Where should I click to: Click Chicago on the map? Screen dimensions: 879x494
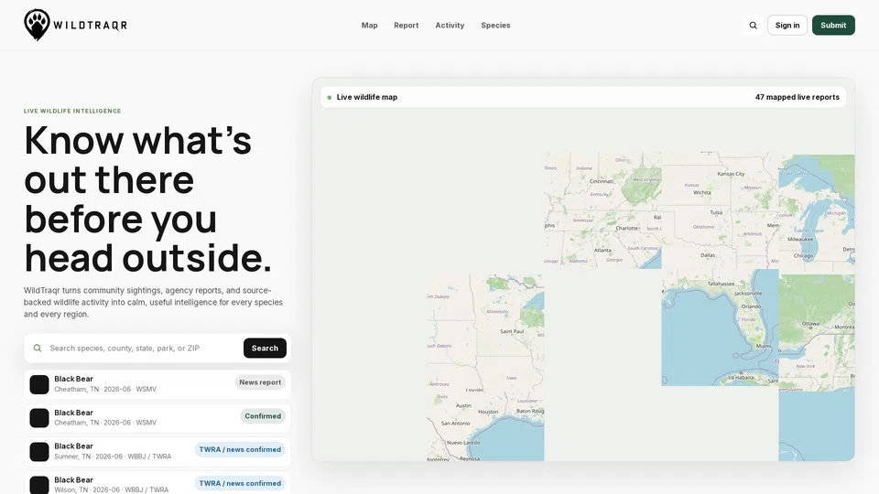coord(803,256)
